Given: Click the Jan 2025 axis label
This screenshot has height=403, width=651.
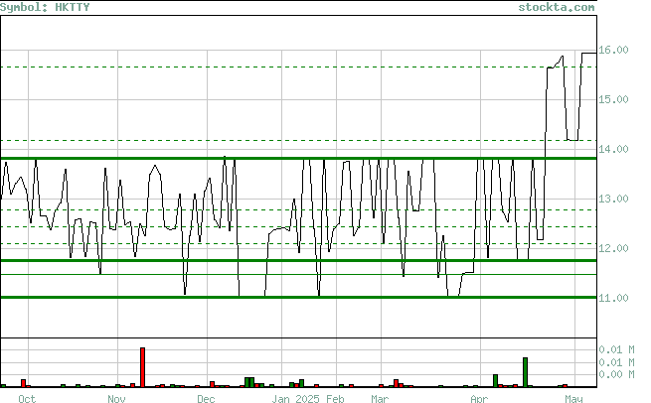Looking at the screenshot, I should (295, 399).
